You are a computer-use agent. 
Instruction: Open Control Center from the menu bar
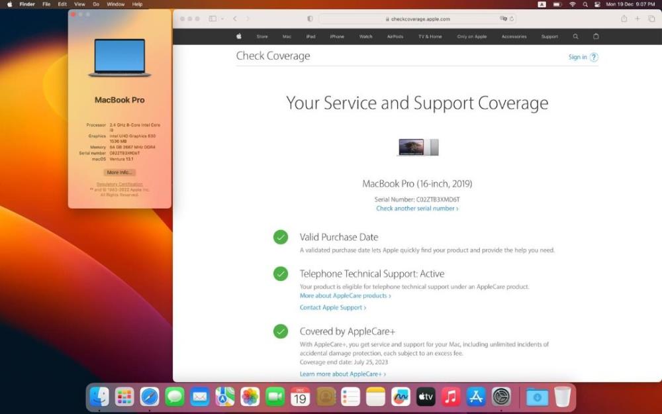pyautogui.click(x=597, y=4)
